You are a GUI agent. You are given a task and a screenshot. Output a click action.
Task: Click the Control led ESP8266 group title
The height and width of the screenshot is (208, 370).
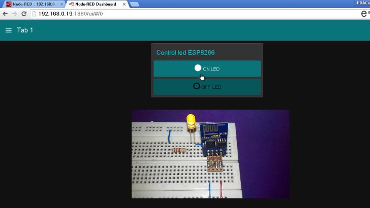tap(181, 52)
